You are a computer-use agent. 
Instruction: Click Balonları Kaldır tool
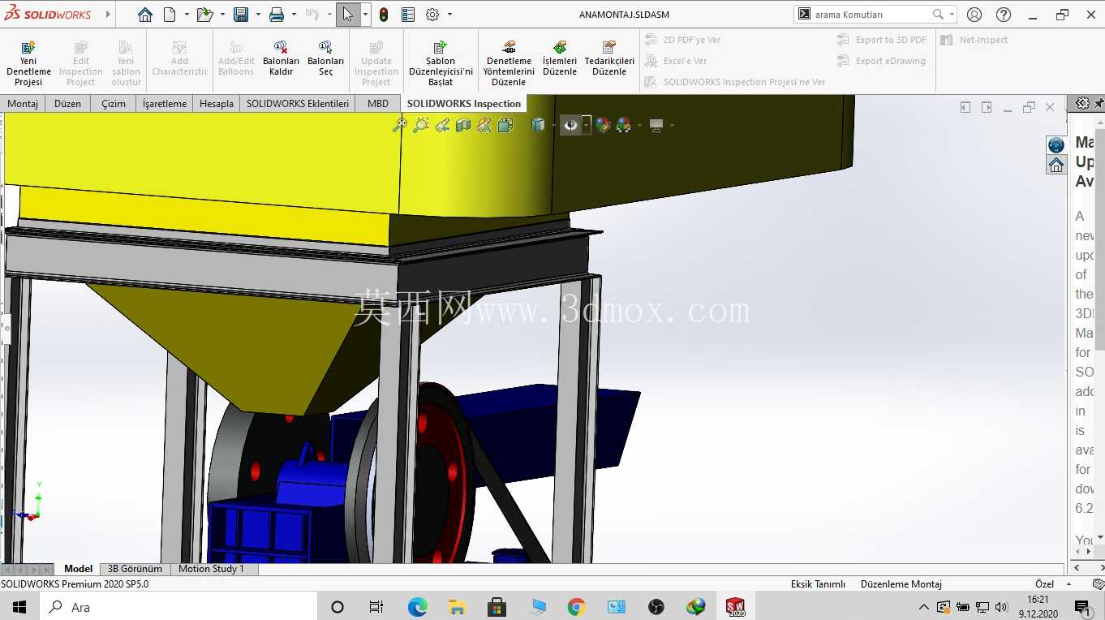(x=281, y=58)
